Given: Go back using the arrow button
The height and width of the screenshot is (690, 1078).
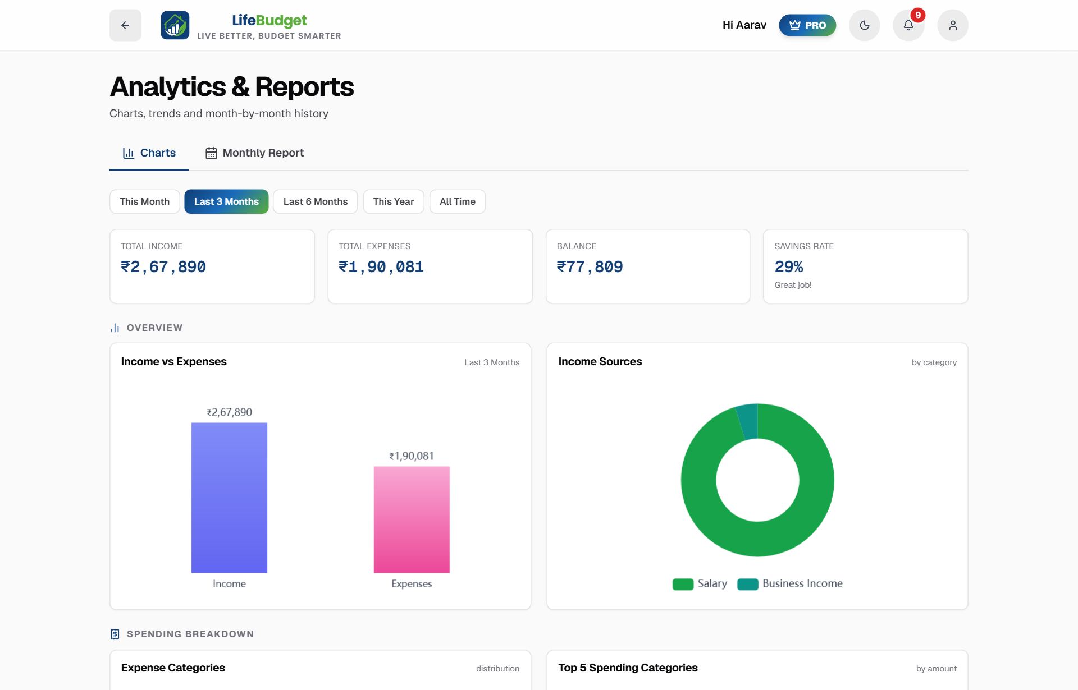Looking at the screenshot, I should point(125,25).
